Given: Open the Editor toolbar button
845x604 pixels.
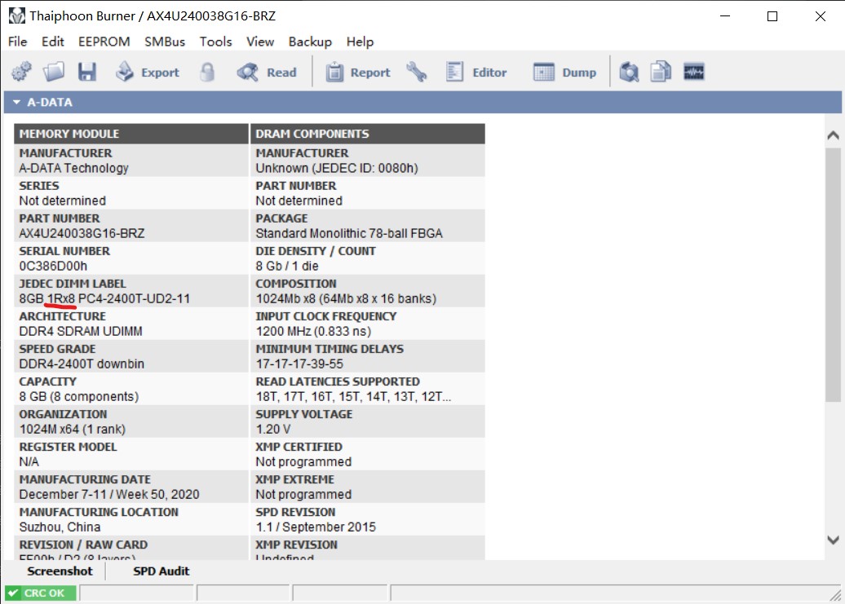Looking at the screenshot, I should (x=476, y=72).
